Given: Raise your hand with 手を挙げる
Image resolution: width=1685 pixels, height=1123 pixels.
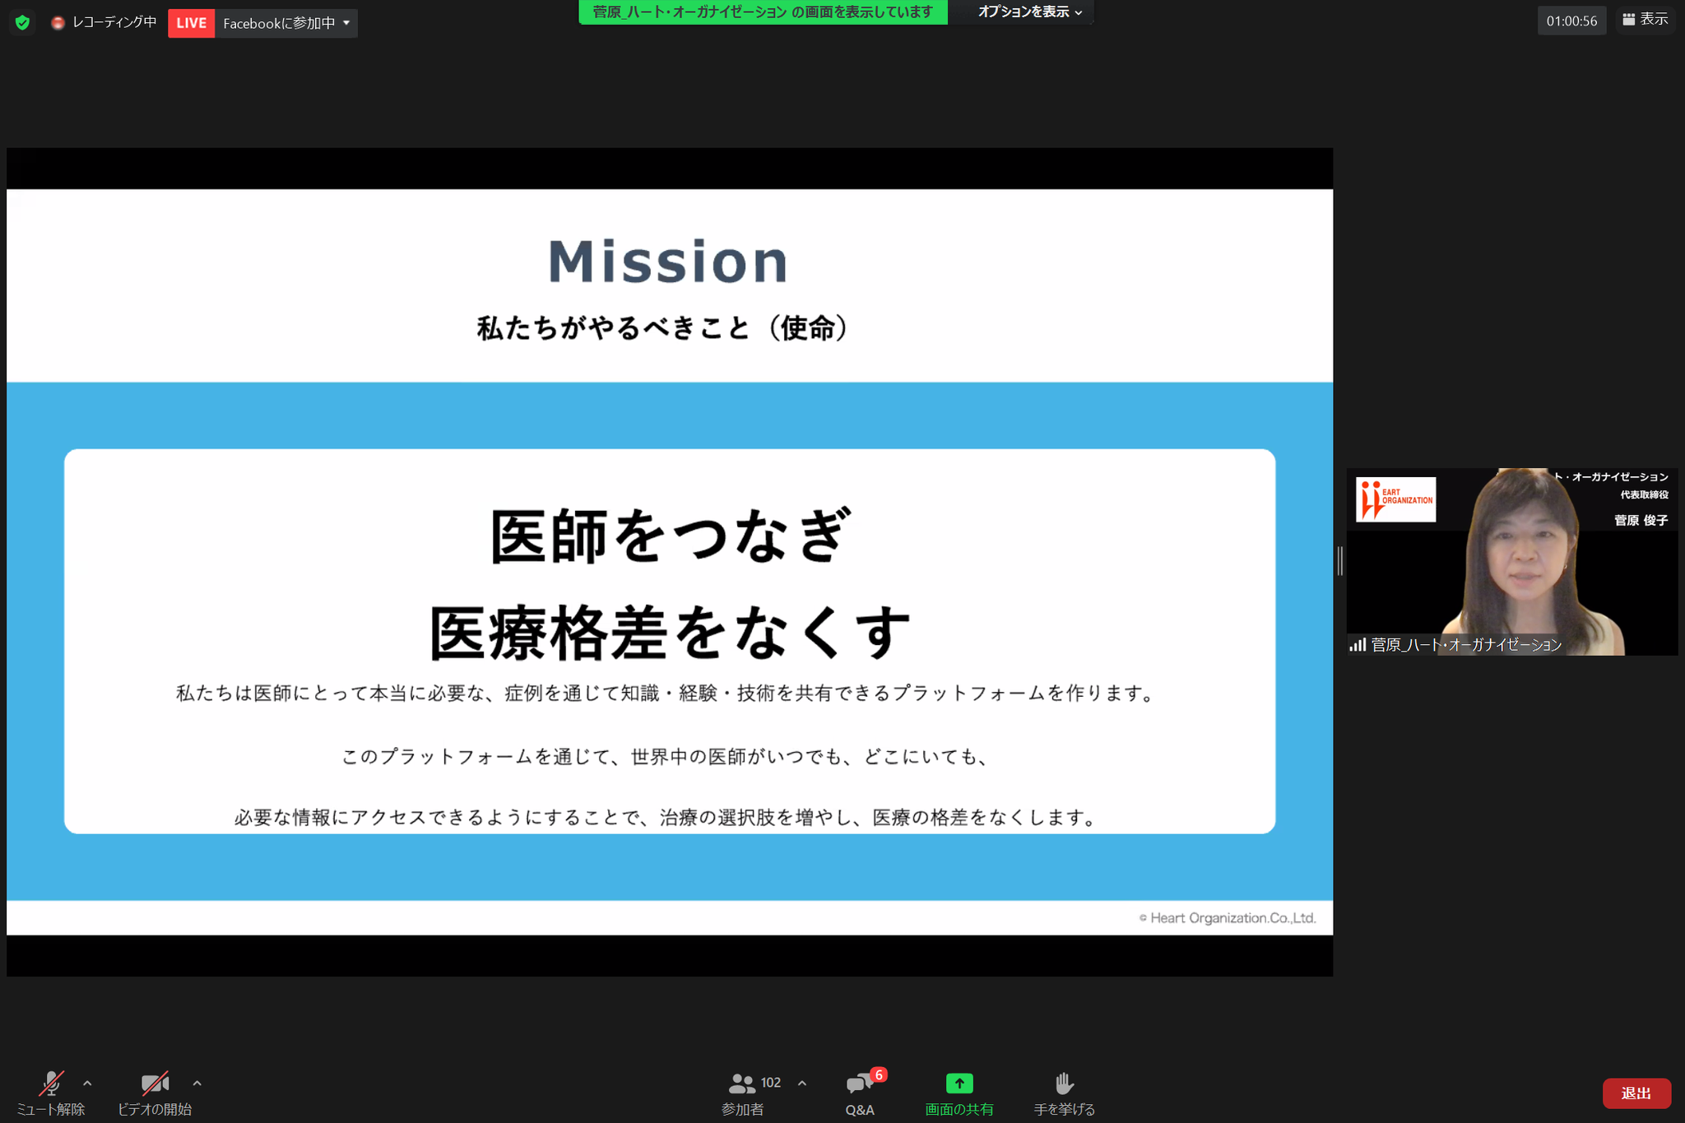Looking at the screenshot, I should 1063,1084.
